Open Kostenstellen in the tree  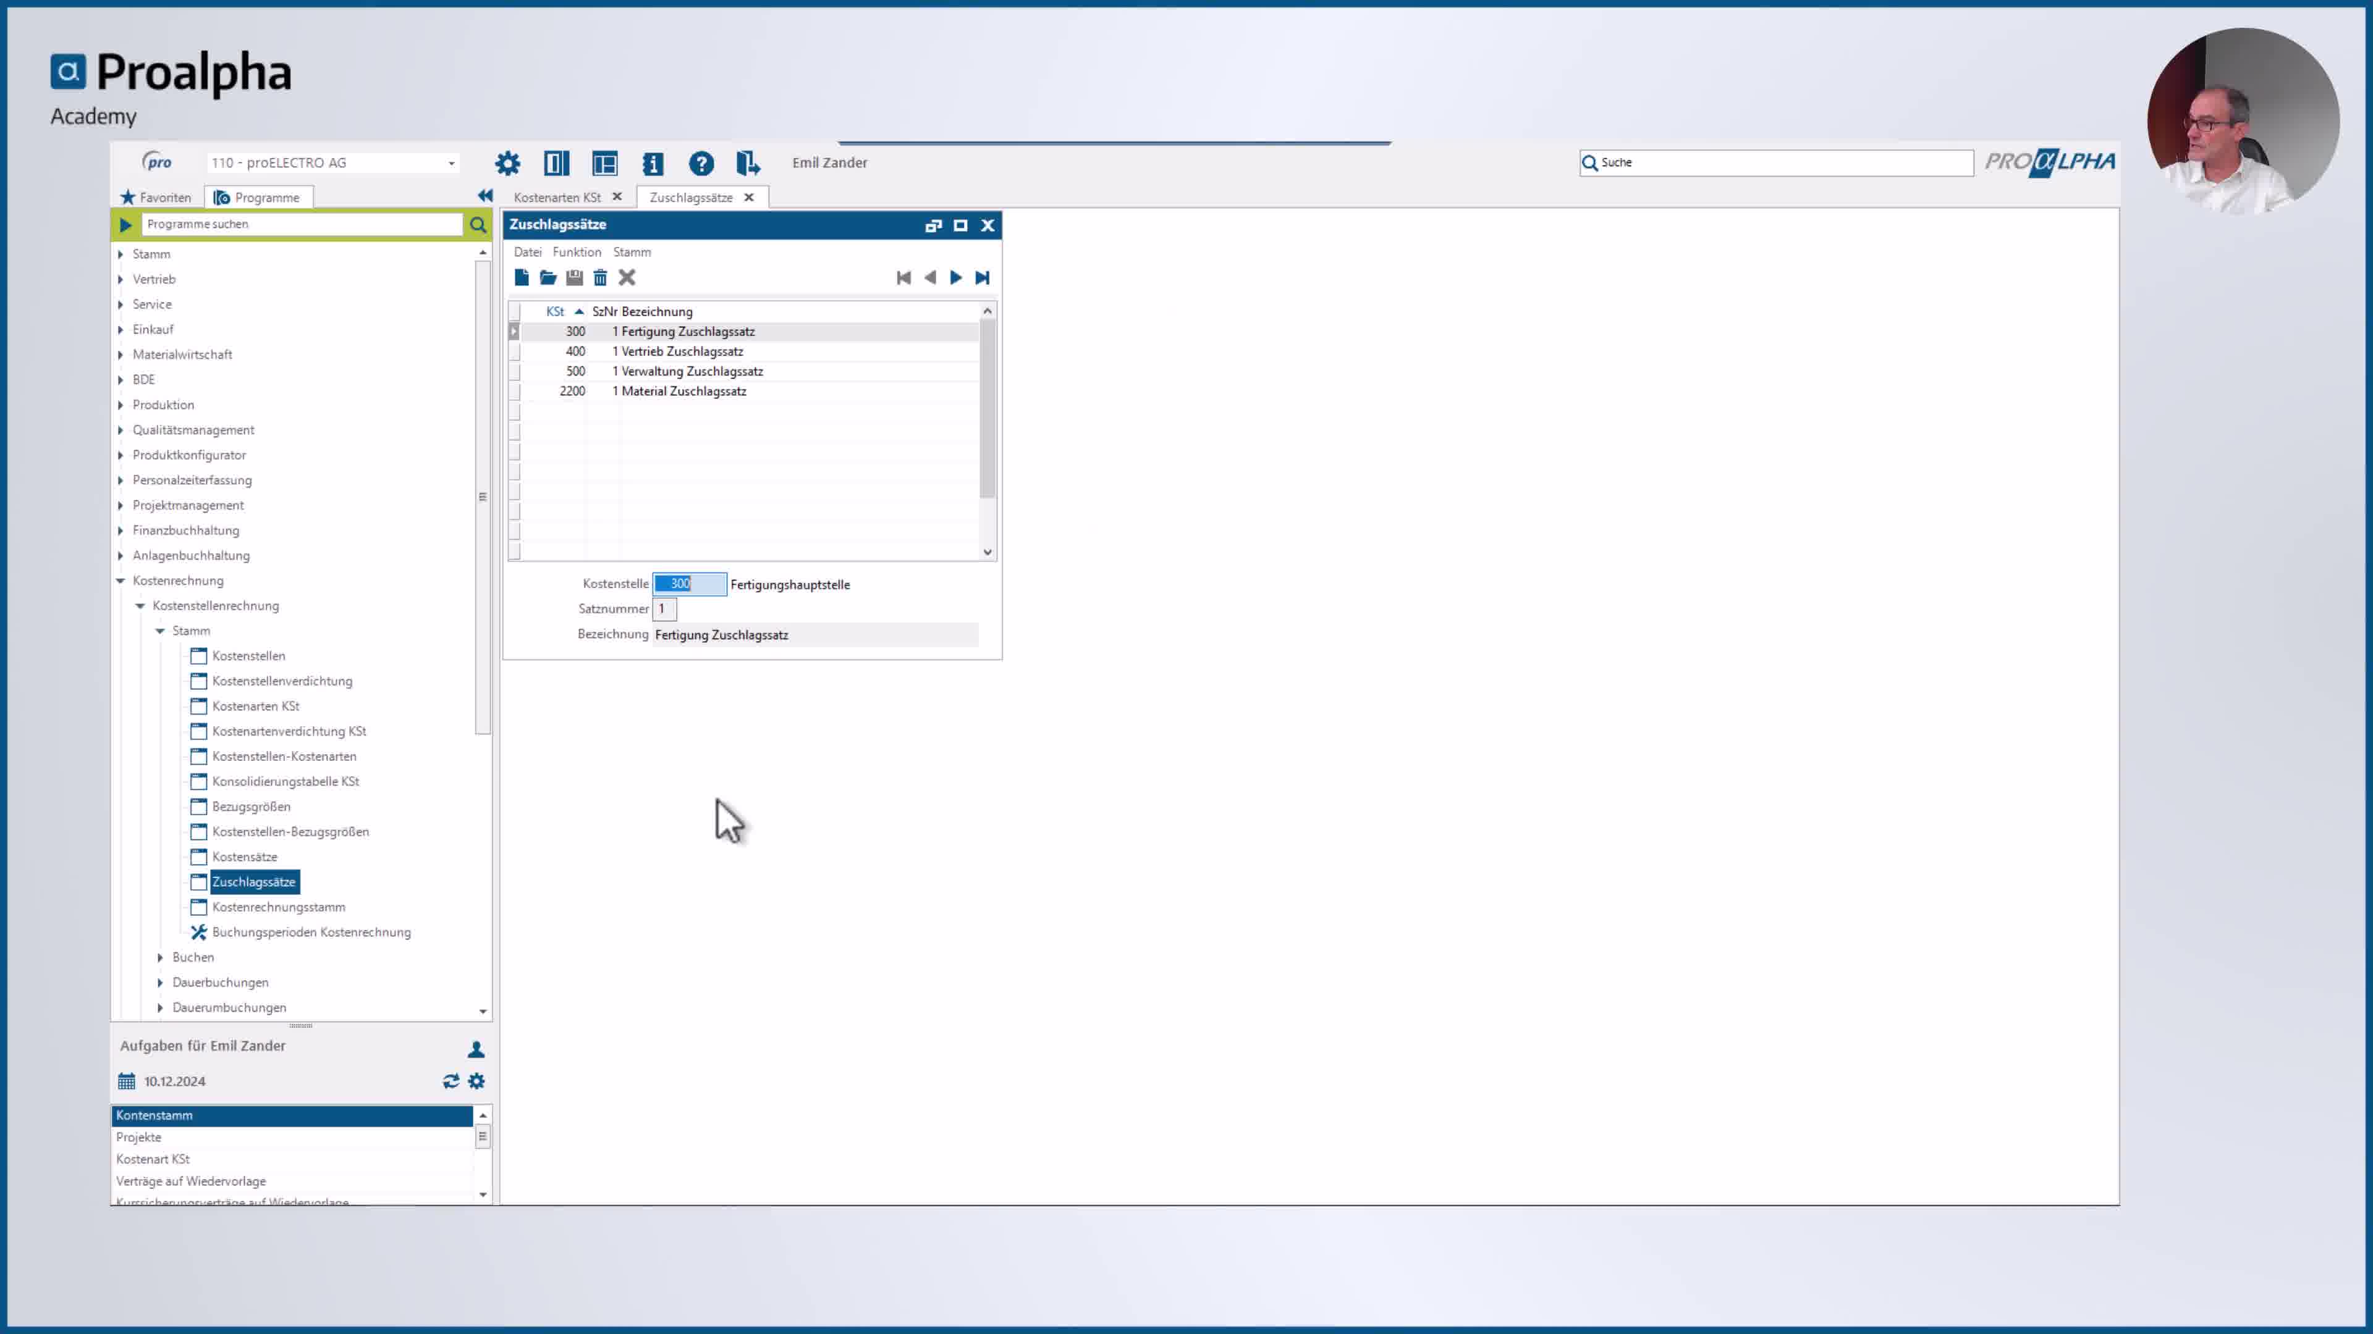click(x=248, y=655)
